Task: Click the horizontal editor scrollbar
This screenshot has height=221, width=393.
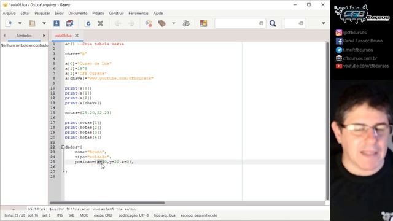Action: pos(107,203)
